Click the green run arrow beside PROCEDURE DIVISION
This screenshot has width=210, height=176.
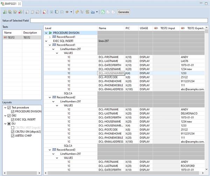click(x=50, y=33)
